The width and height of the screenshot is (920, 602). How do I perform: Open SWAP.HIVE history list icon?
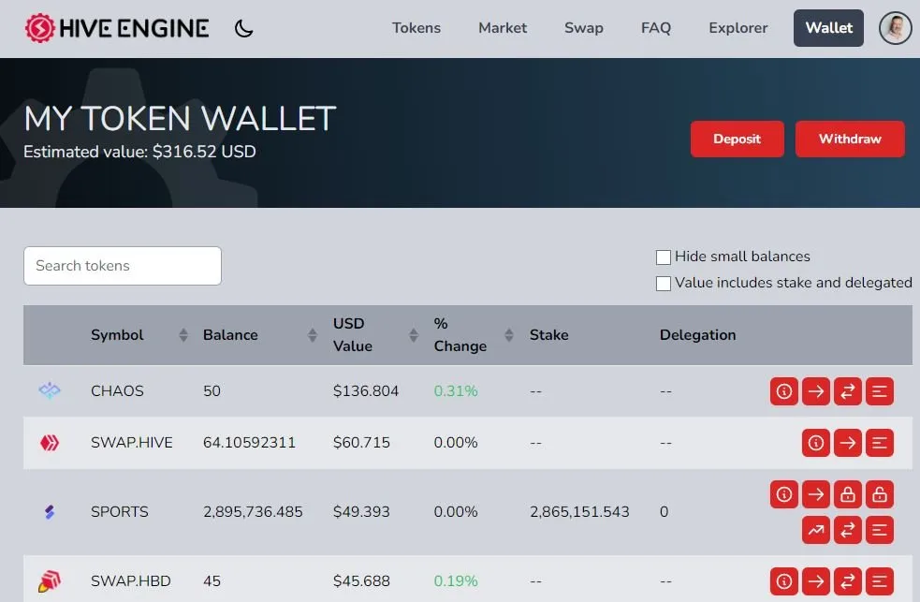tap(879, 443)
